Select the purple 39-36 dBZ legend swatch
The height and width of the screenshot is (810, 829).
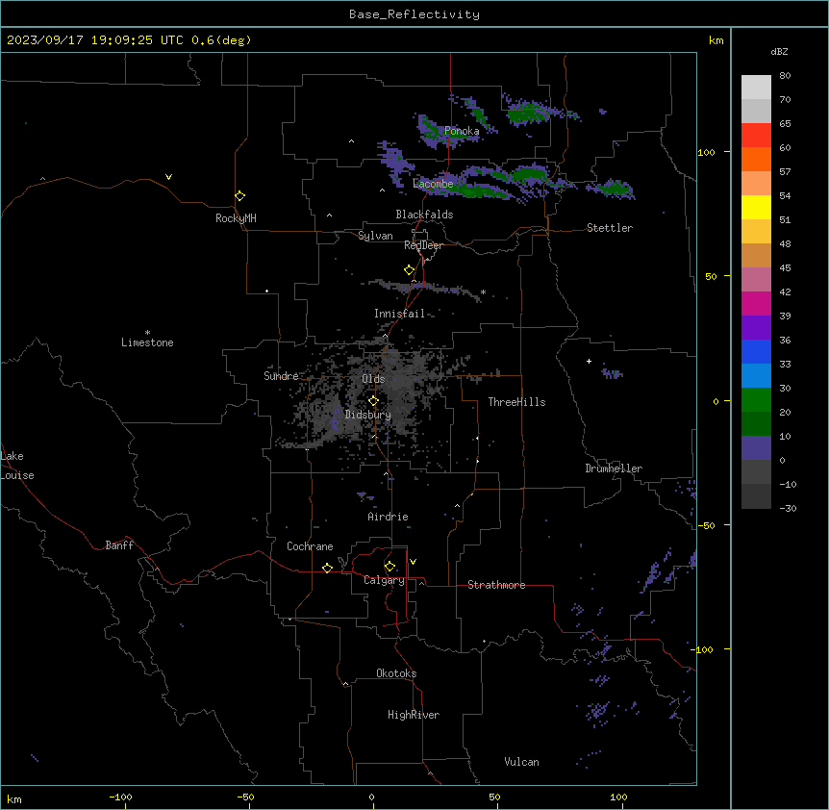(x=756, y=328)
